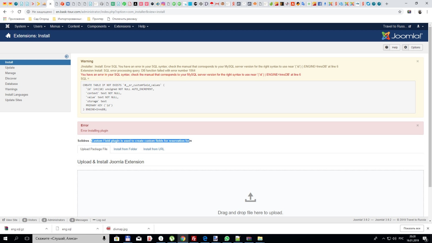Switch to Install from URL tab
The image size is (432, 243).
click(154, 149)
